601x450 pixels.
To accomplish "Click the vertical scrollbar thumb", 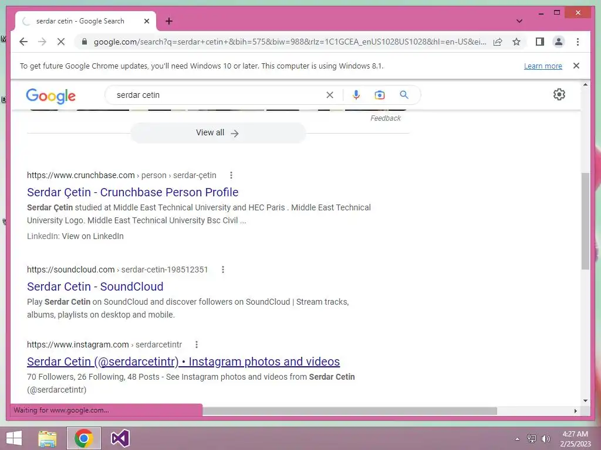I will [585, 221].
